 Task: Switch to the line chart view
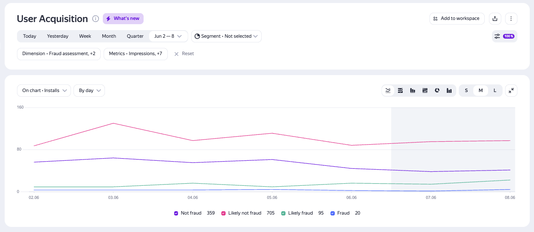388,90
